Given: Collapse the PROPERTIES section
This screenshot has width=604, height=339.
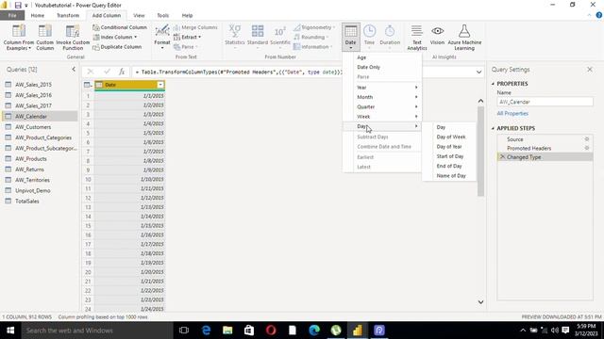Looking at the screenshot, I should [x=493, y=84].
